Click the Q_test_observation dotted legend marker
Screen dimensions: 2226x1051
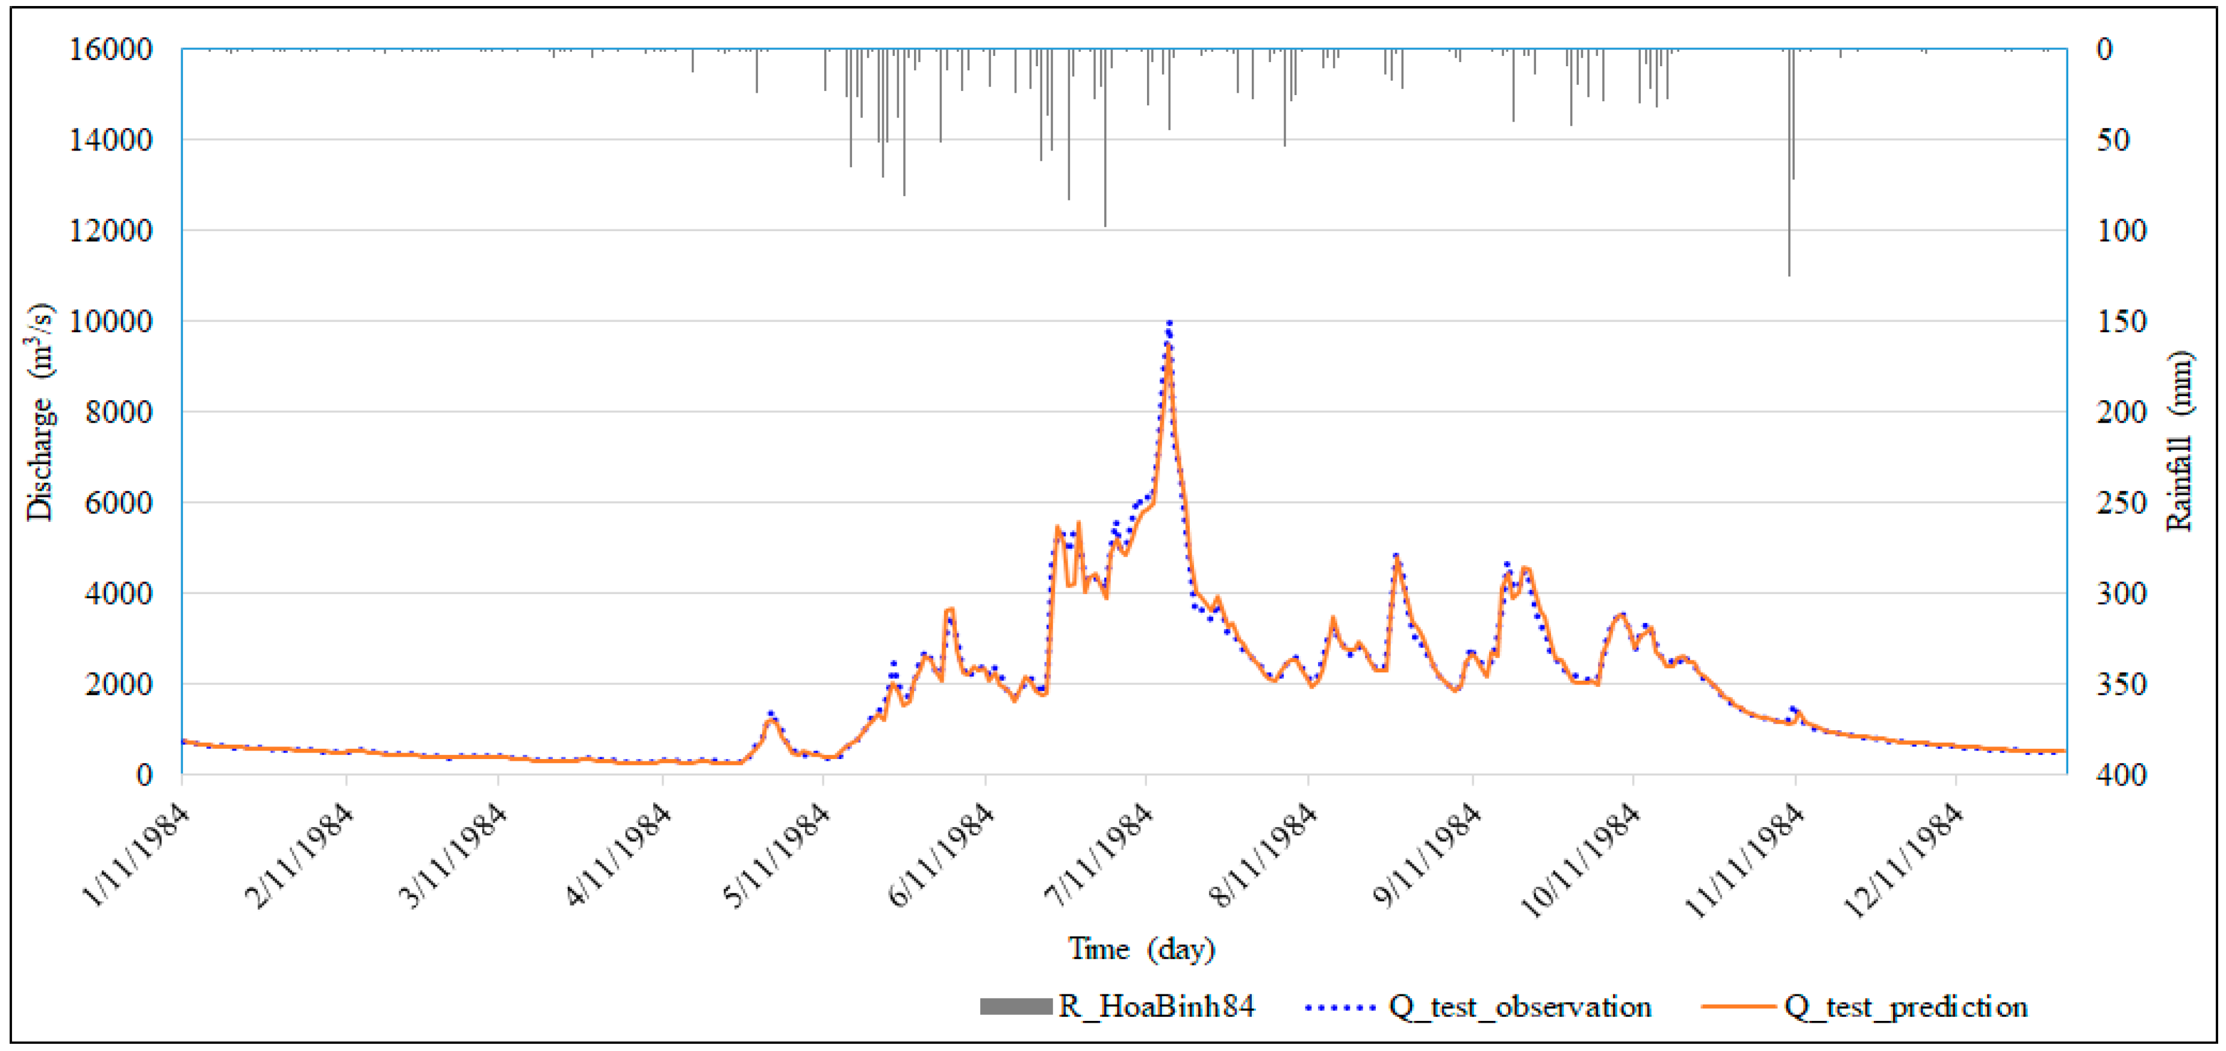pyautogui.click(x=1340, y=1008)
